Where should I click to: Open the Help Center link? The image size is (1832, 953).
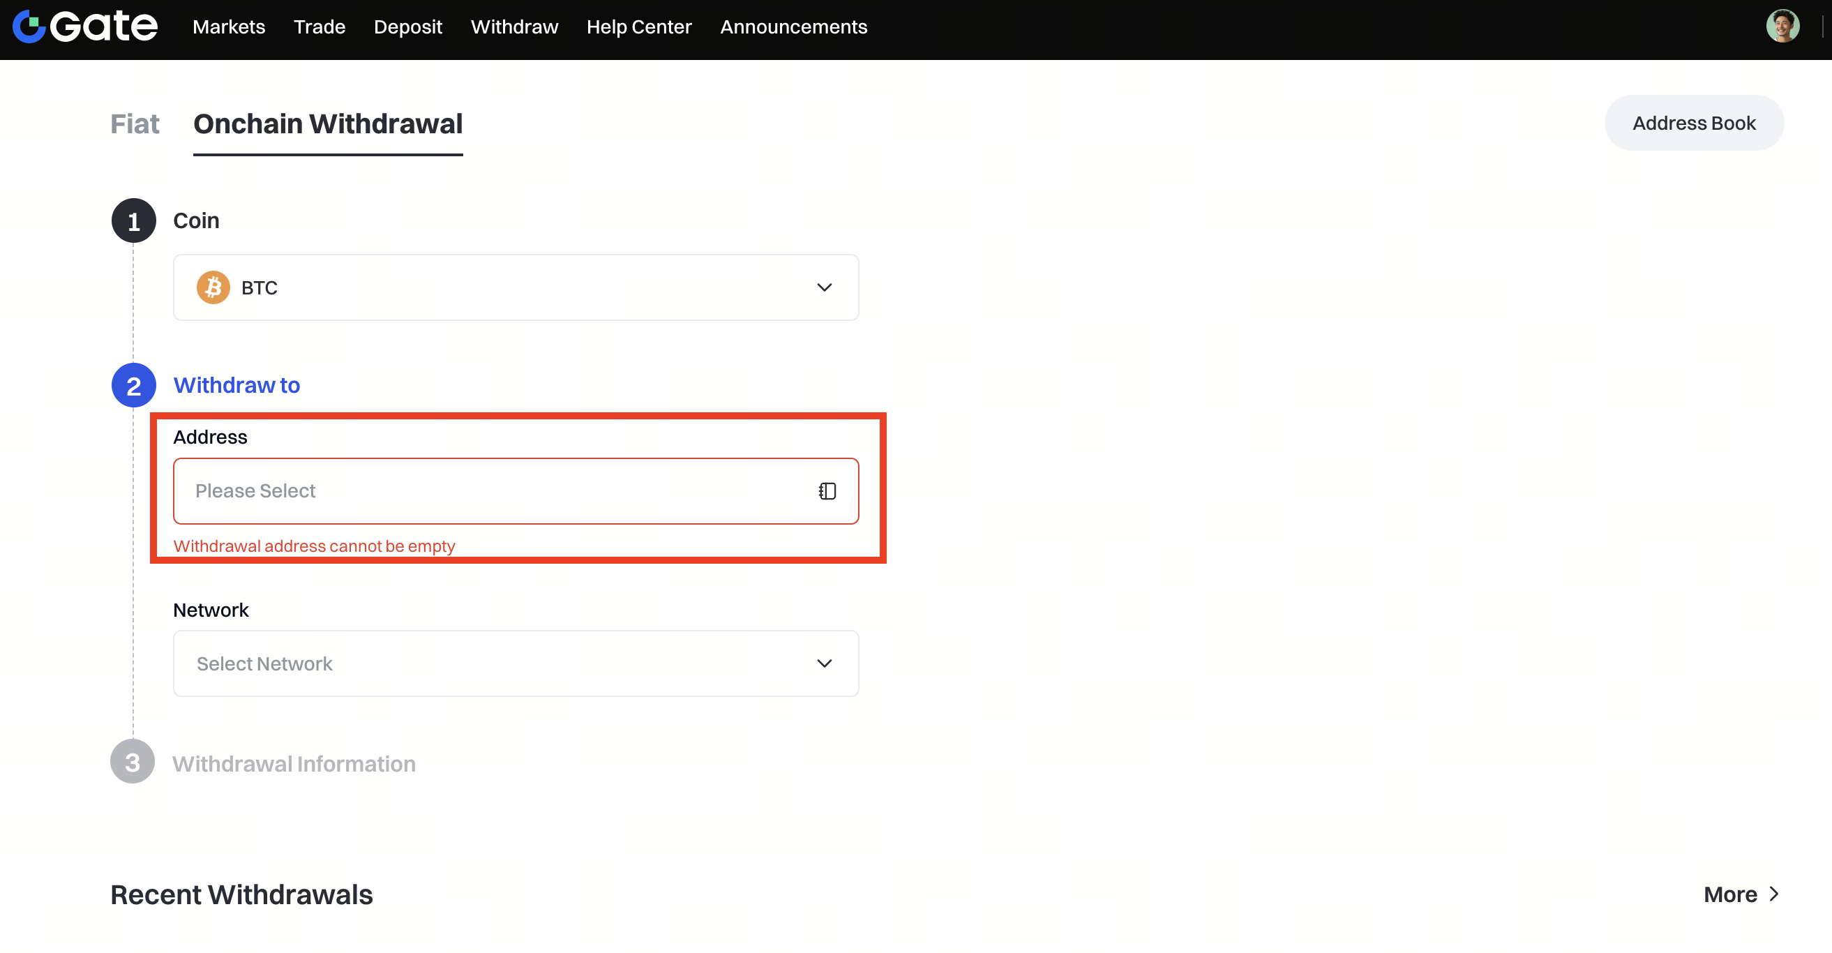pos(638,27)
